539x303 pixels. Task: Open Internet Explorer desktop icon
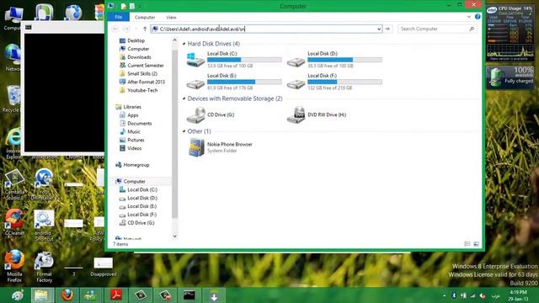coord(13,144)
